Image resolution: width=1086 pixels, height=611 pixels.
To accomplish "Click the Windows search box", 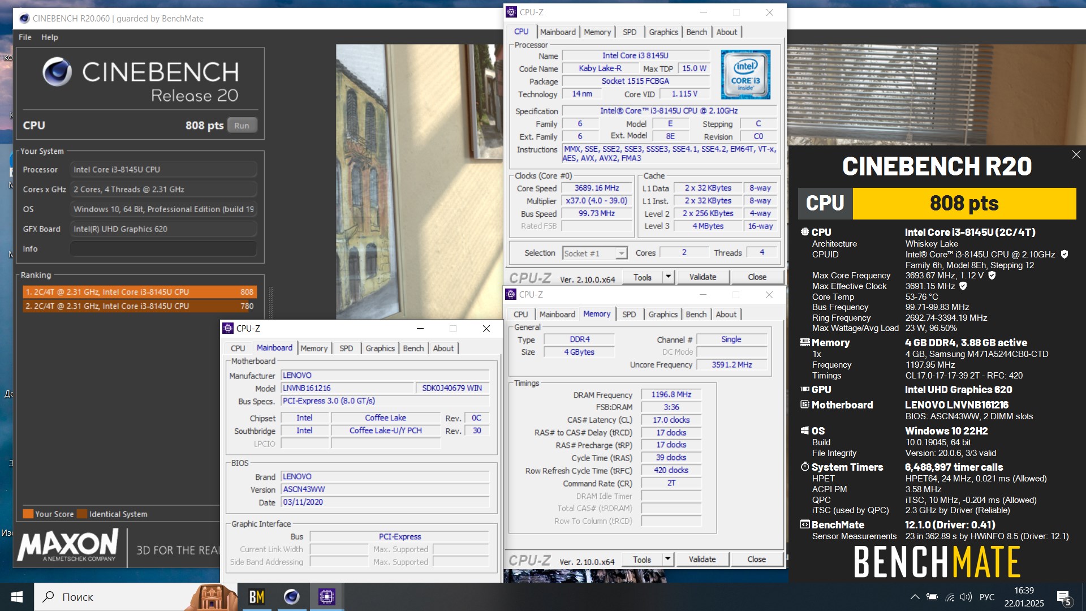I will 137,597.
